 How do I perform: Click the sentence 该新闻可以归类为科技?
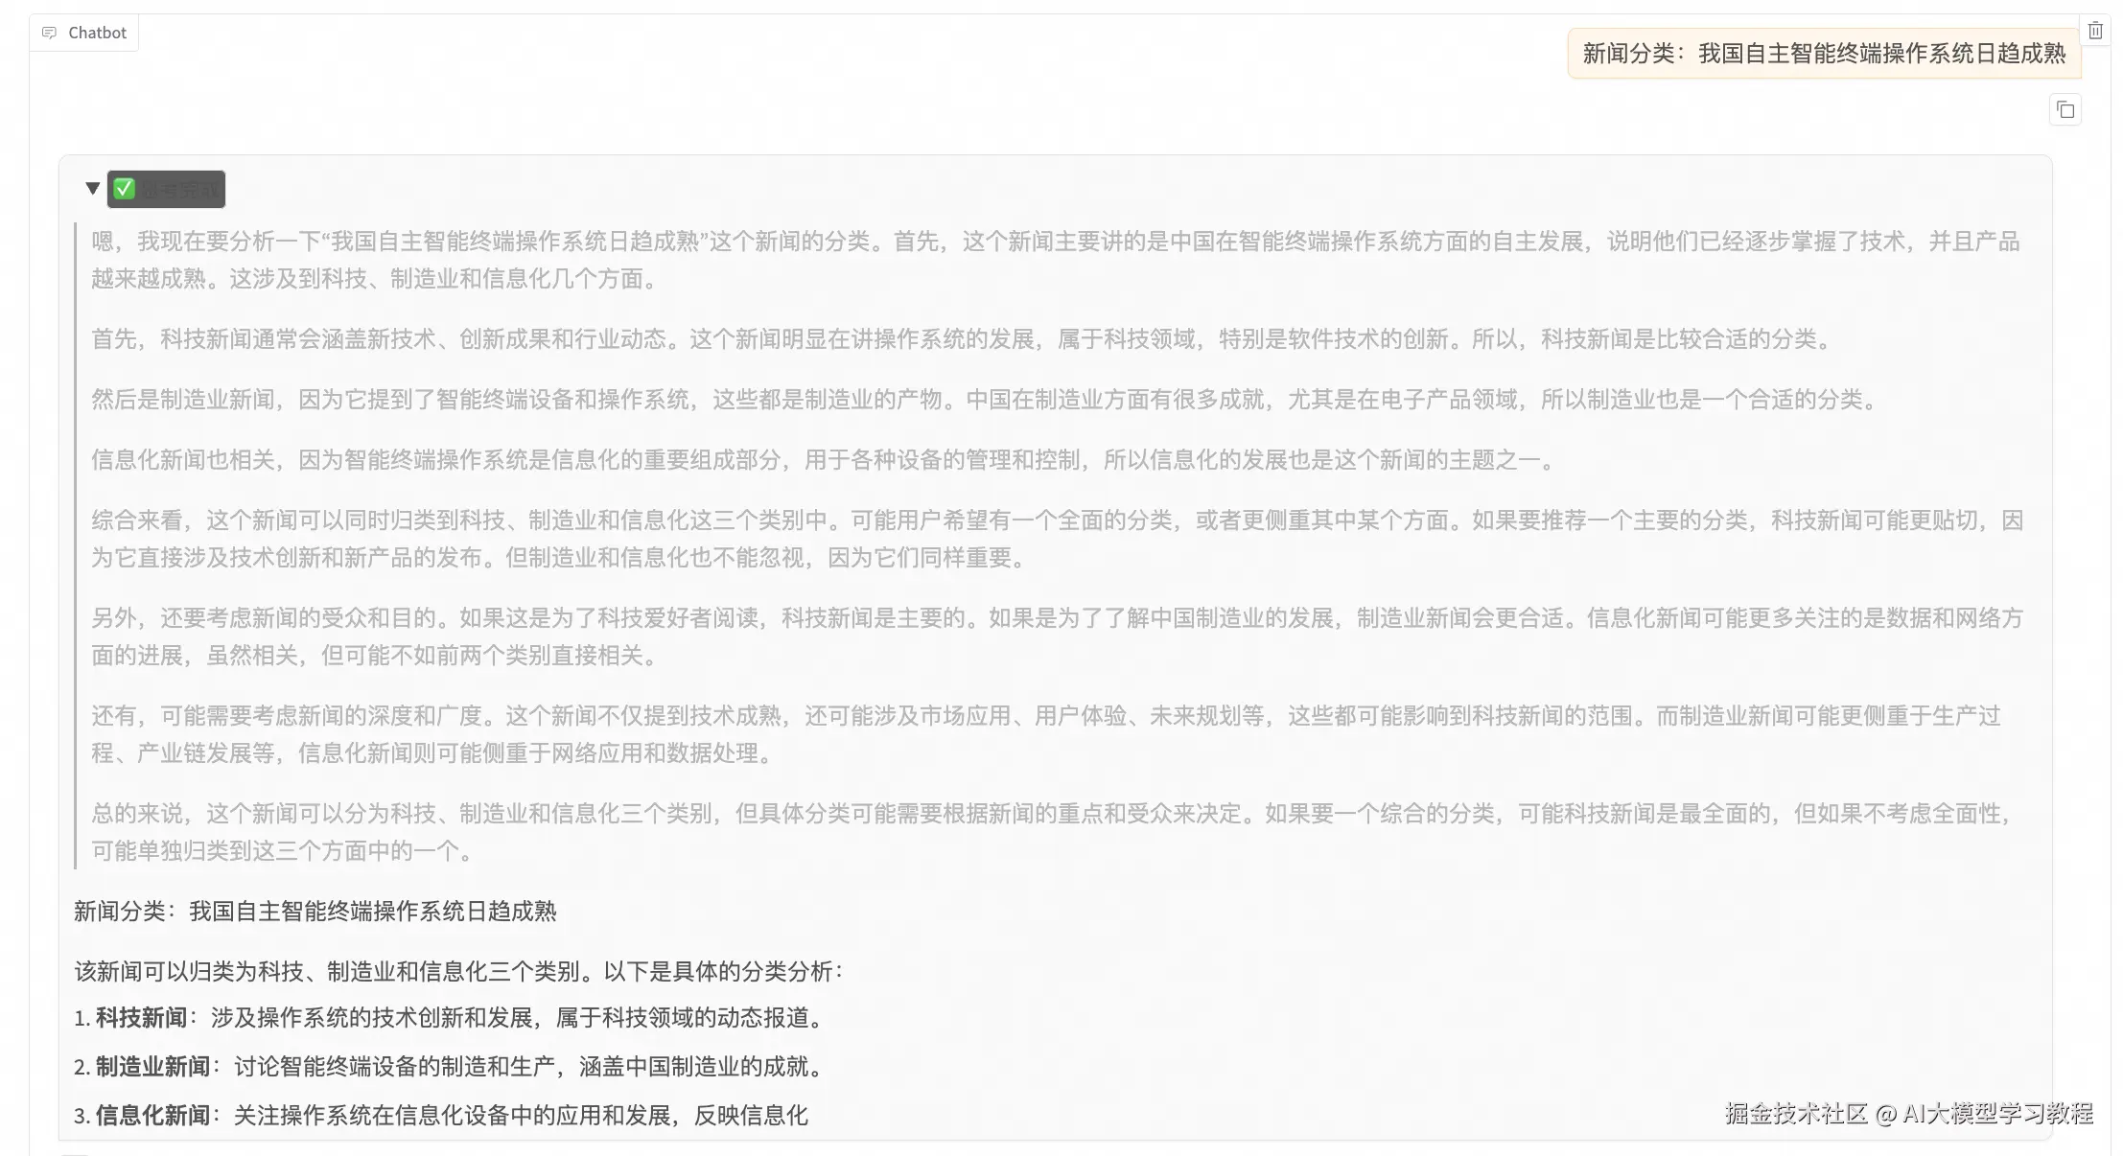point(459,972)
